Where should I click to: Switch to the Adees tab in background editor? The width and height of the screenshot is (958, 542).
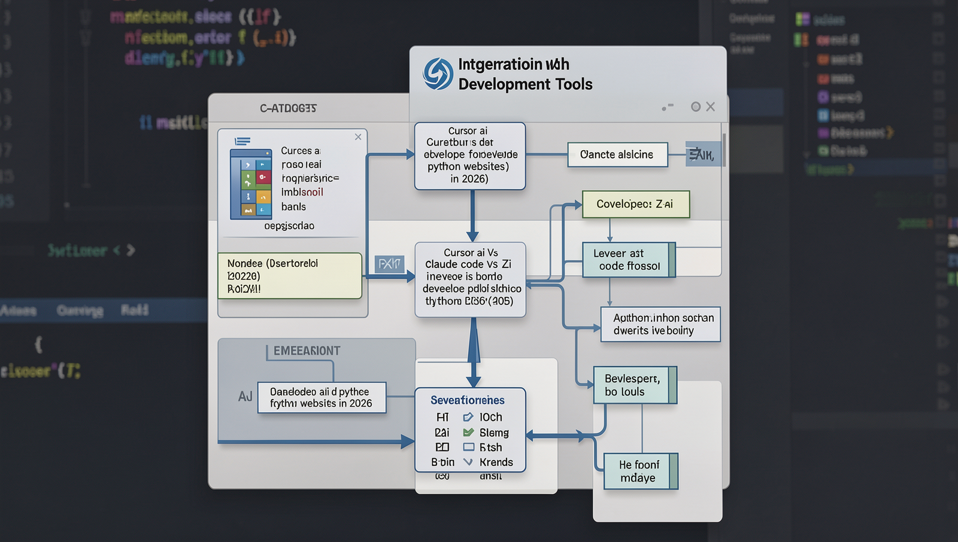click(18, 310)
